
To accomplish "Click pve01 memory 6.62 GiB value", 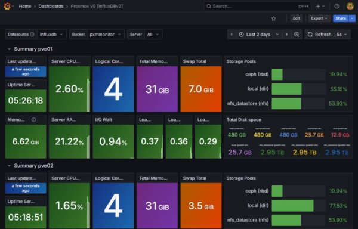I will (26, 142).
